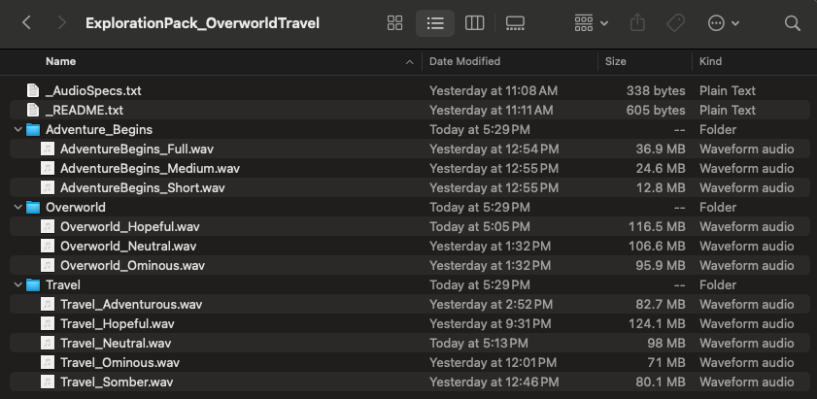Open the search magnifier

pyautogui.click(x=793, y=22)
